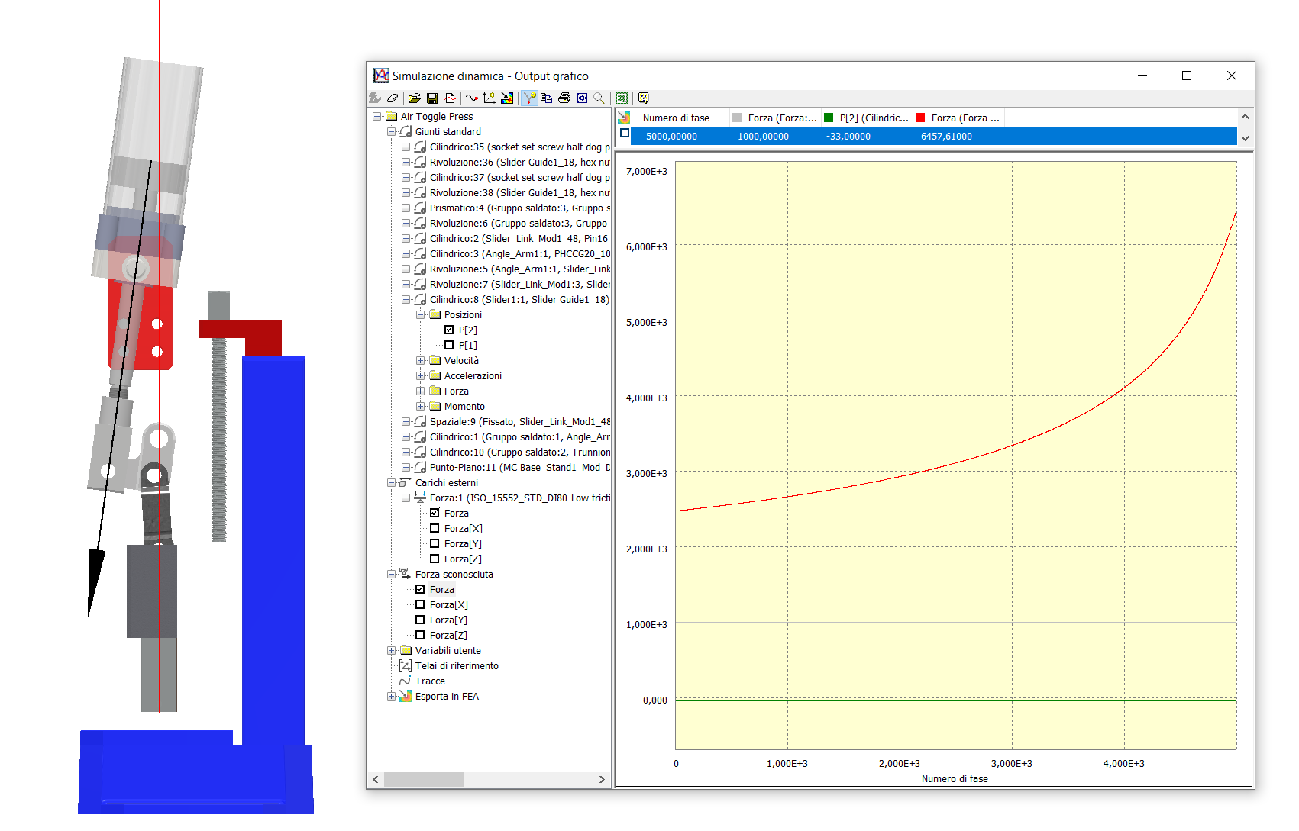Click the table corner icon beside Numero di fase
This screenshot has height=831, width=1299.
[x=624, y=118]
